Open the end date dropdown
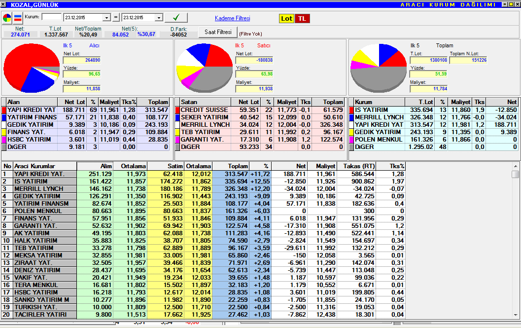 tap(158, 18)
